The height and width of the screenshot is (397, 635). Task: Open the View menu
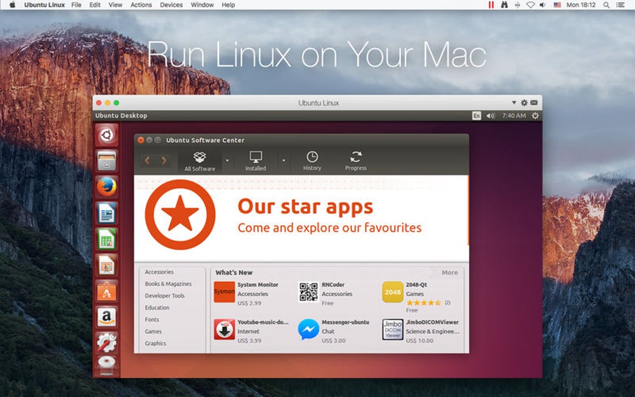[x=115, y=5]
